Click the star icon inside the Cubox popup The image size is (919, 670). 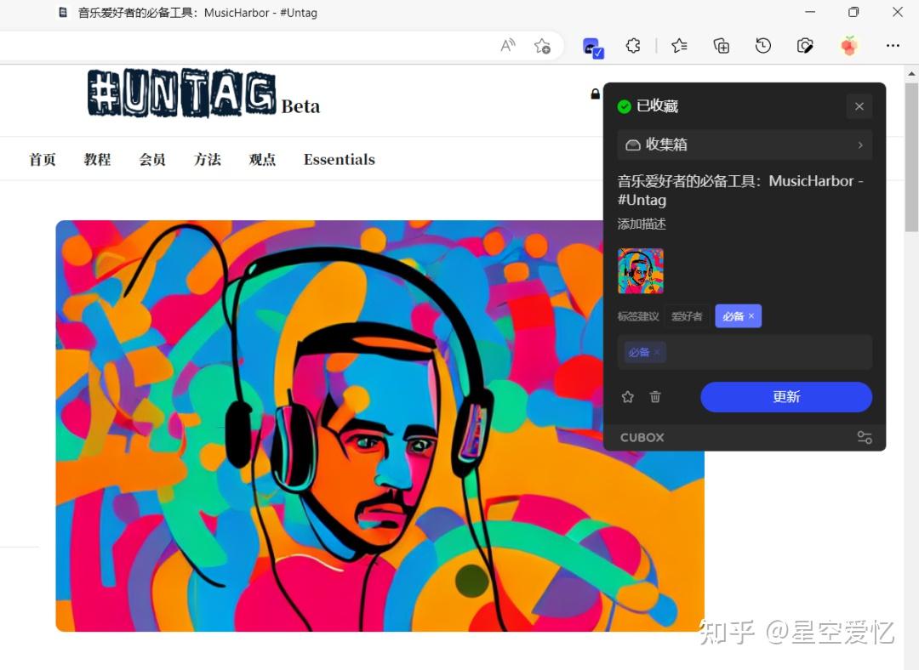(628, 396)
